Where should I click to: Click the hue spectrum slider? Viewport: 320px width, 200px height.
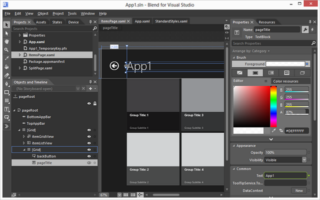[273, 107]
